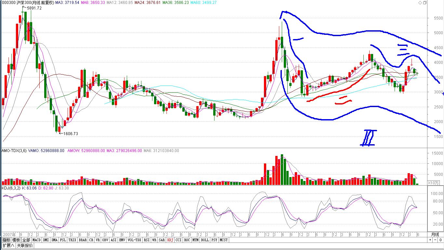Viewport: 444px width, 250px height.
Task: Click the 1606.73 low price label
Action: [71, 133]
